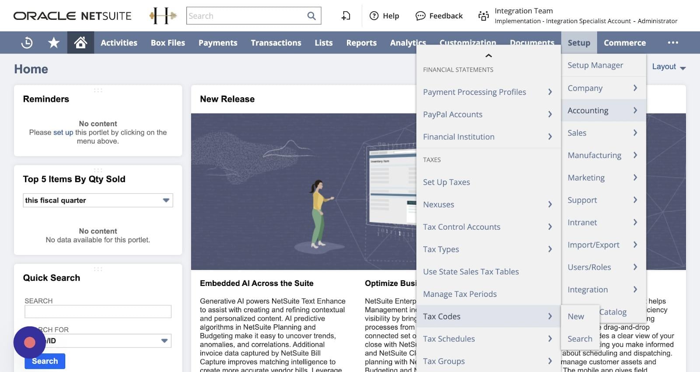Open the Recent Records clock icon
This screenshot has height=372, width=700.
pyautogui.click(x=27, y=43)
